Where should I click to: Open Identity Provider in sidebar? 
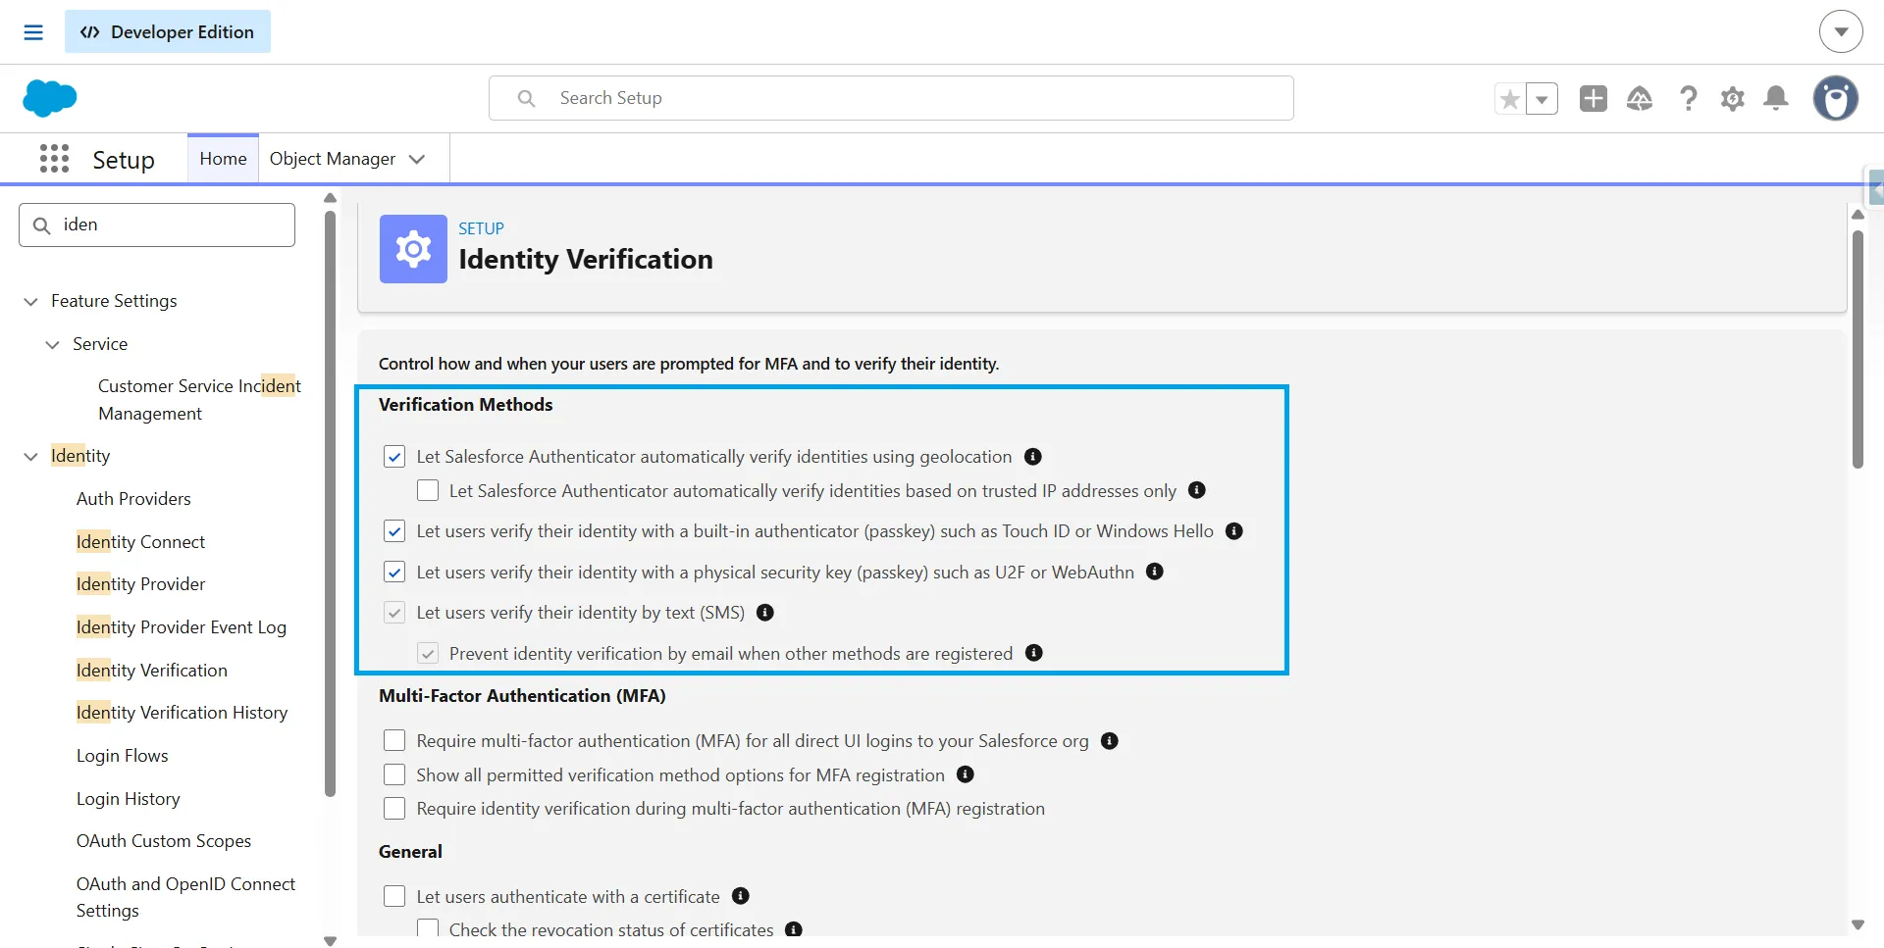click(140, 584)
